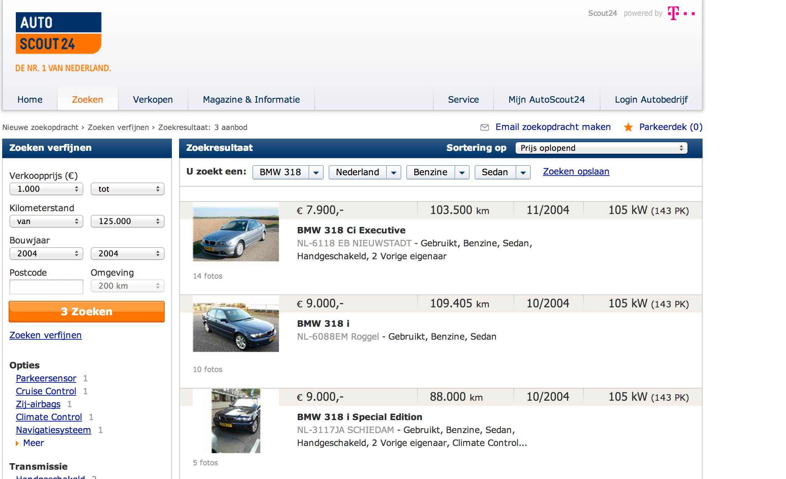Filter by Navigatiesysteem option
The width and height of the screenshot is (786, 479).
click(x=53, y=430)
